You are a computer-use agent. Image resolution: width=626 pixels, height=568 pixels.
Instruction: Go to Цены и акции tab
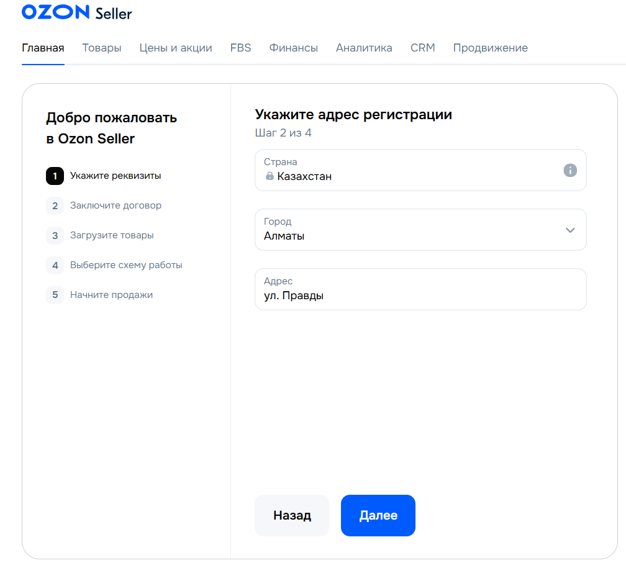[x=176, y=48]
